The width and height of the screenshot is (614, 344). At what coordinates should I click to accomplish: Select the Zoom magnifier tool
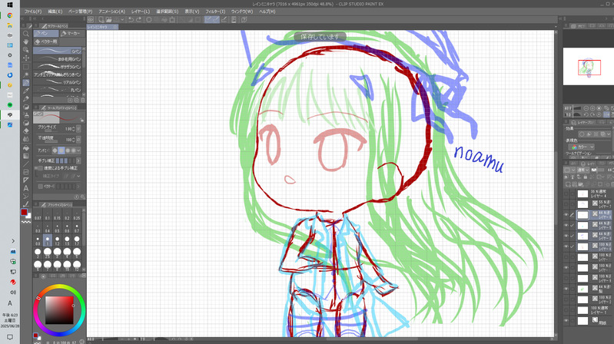click(x=26, y=34)
